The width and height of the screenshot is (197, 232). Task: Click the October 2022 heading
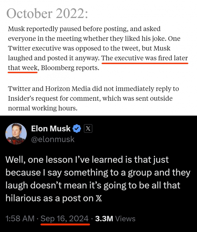[47, 13]
